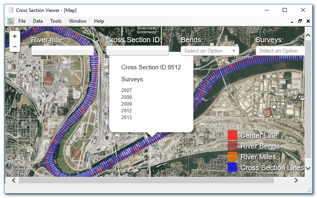Screen dimensions: 317x198
Task: Open the Data menu
Action: coord(38,21)
